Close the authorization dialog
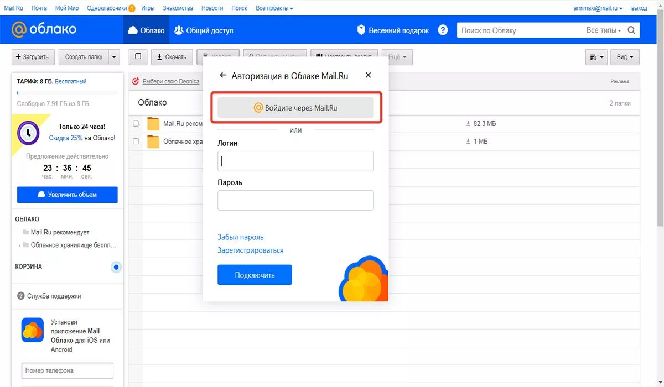 tap(368, 75)
